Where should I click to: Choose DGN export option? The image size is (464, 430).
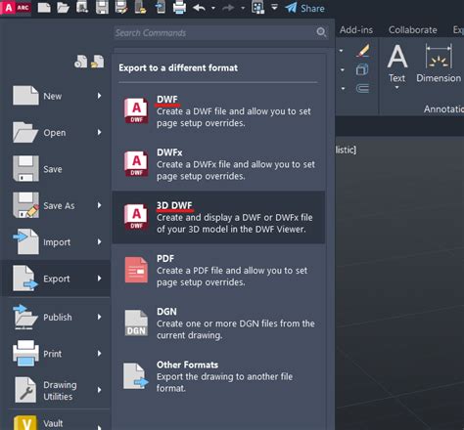point(218,323)
